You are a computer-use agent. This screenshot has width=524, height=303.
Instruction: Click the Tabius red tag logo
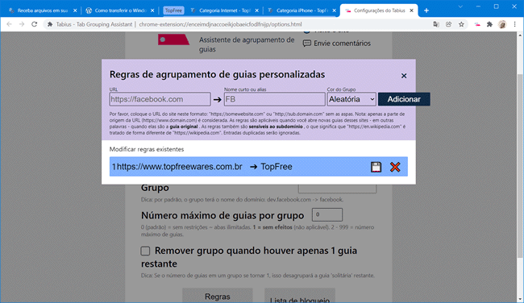174,39
